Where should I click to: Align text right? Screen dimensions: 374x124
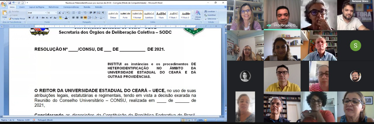81,18
